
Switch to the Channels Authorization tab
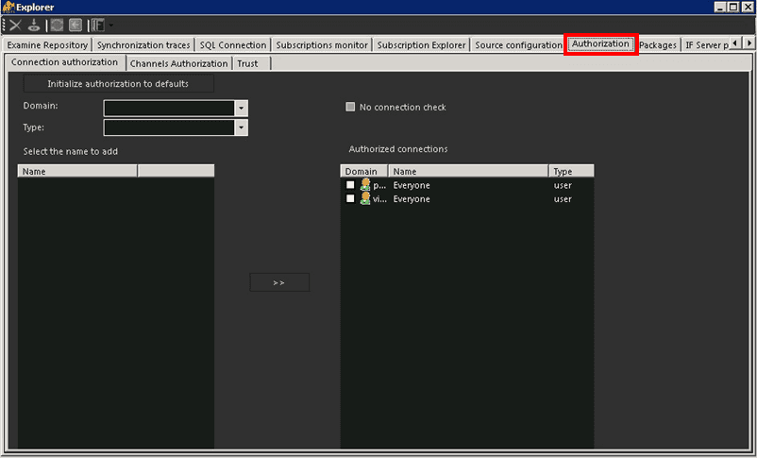[178, 63]
